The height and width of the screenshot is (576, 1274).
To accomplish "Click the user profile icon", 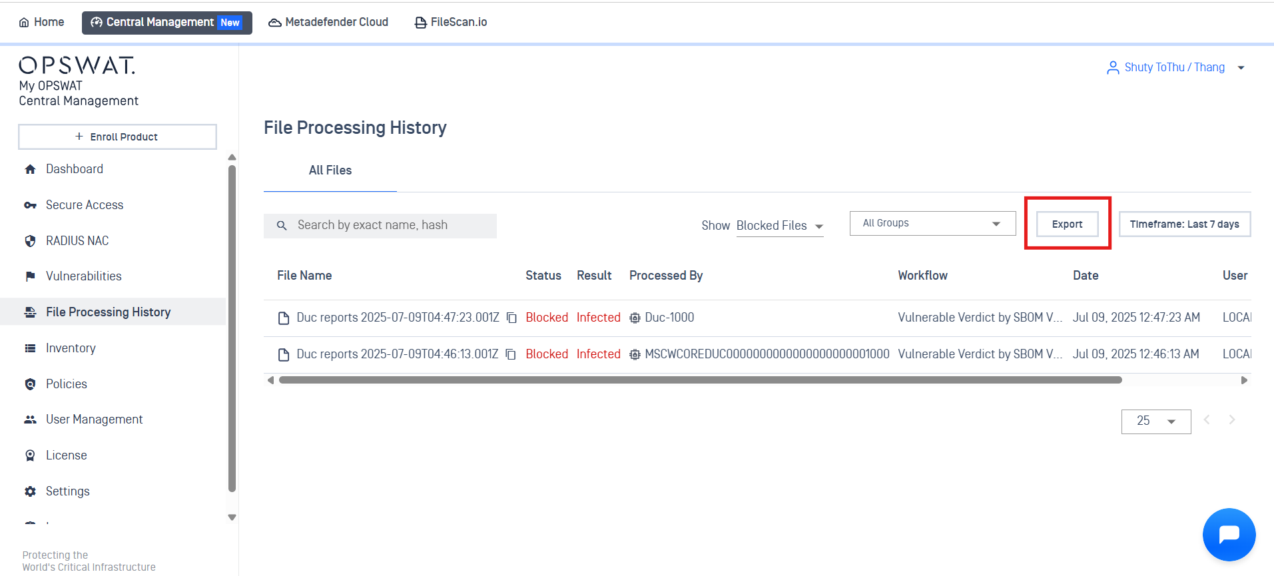I will coord(1113,67).
